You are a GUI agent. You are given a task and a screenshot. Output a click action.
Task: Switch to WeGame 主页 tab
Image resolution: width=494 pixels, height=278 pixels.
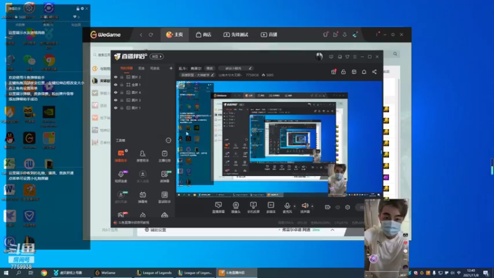coord(175,35)
